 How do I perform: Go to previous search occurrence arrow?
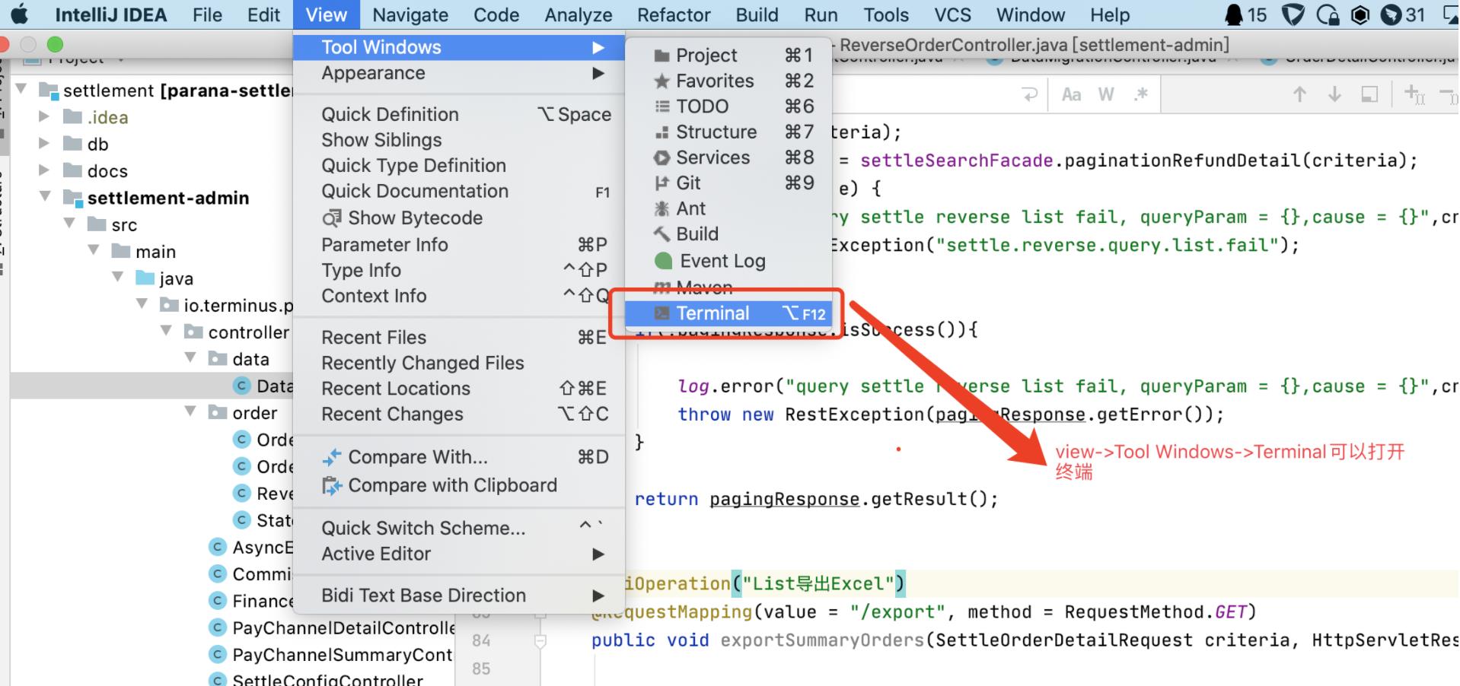click(x=1299, y=95)
